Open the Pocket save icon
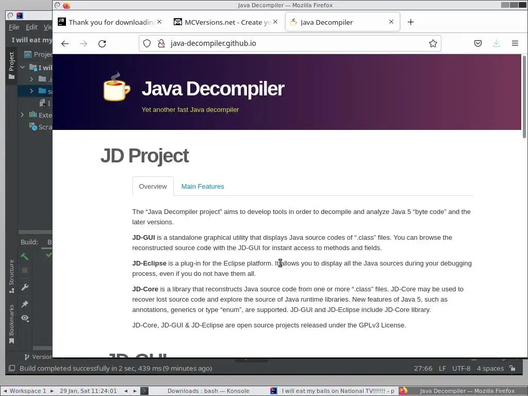Viewport: 528px width, 396px height. click(x=478, y=43)
